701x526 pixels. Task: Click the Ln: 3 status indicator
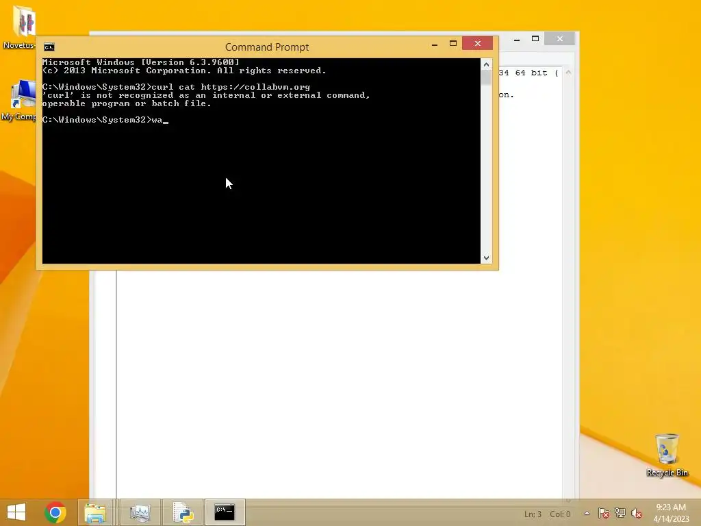[533, 514]
